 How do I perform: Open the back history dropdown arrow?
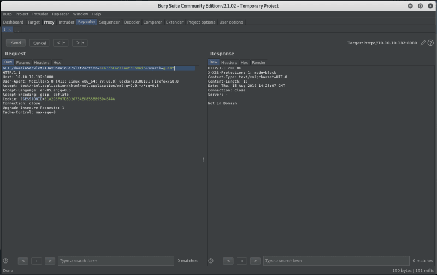coord(64,43)
